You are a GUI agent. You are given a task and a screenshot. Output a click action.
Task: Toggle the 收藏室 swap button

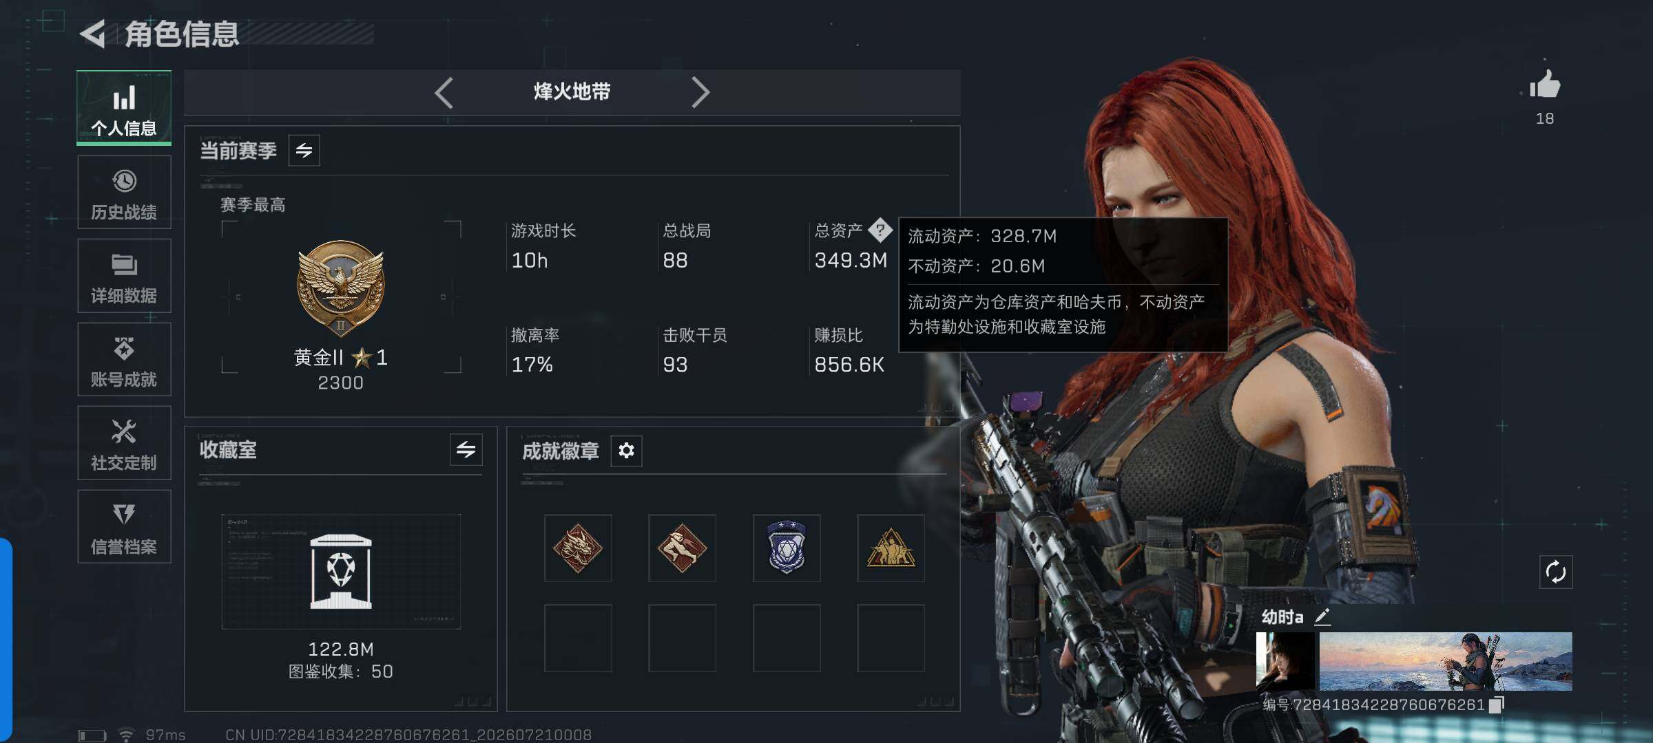[x=466, y=450]
